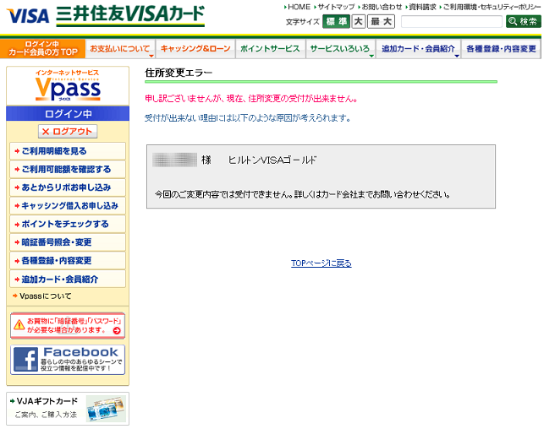The width and height of the screenshot is (544, 429).
Task: Click the pink error message 申し訳ございませんが
Action: [250, 99]
